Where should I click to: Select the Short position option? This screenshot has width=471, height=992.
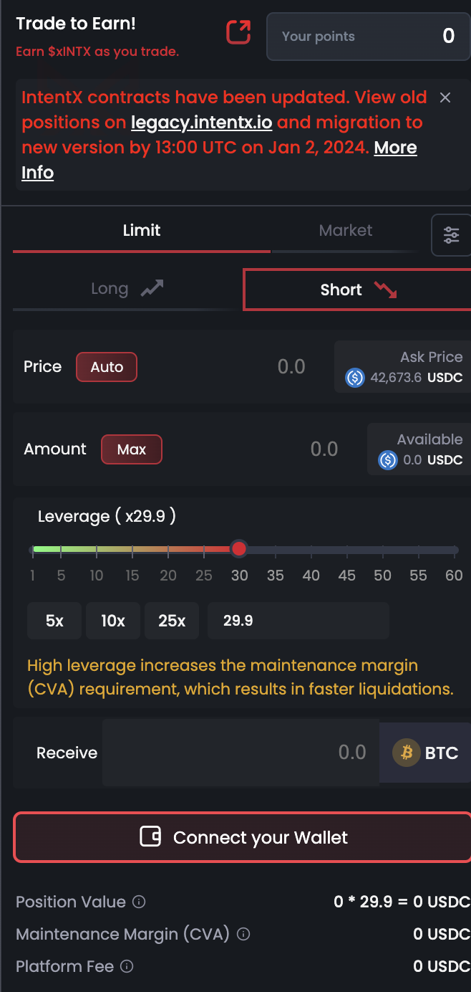[357, 290]
